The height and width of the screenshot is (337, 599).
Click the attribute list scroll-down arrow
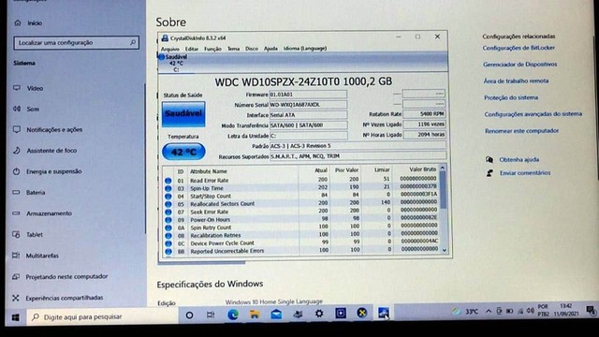point(444,251)
